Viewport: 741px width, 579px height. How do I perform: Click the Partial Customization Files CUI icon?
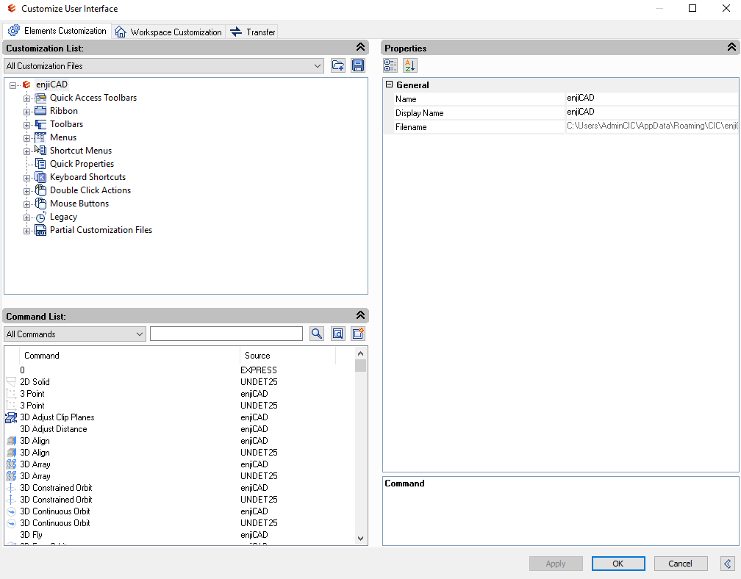[x=40, y=230]
